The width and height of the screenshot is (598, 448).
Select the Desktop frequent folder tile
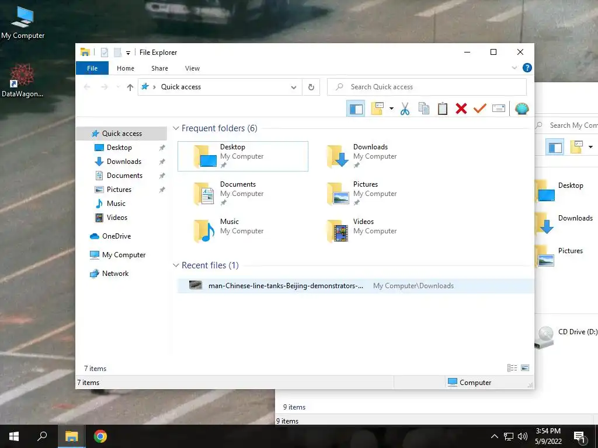tap(242, 156)
